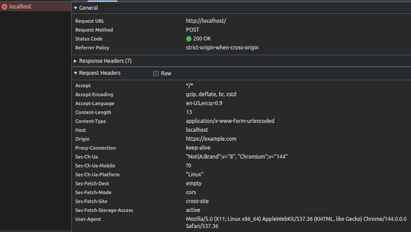The height and width of the screenshot is (232, 411).
Task: Click the User-Agent header name
Action: [x=88, y=219]
